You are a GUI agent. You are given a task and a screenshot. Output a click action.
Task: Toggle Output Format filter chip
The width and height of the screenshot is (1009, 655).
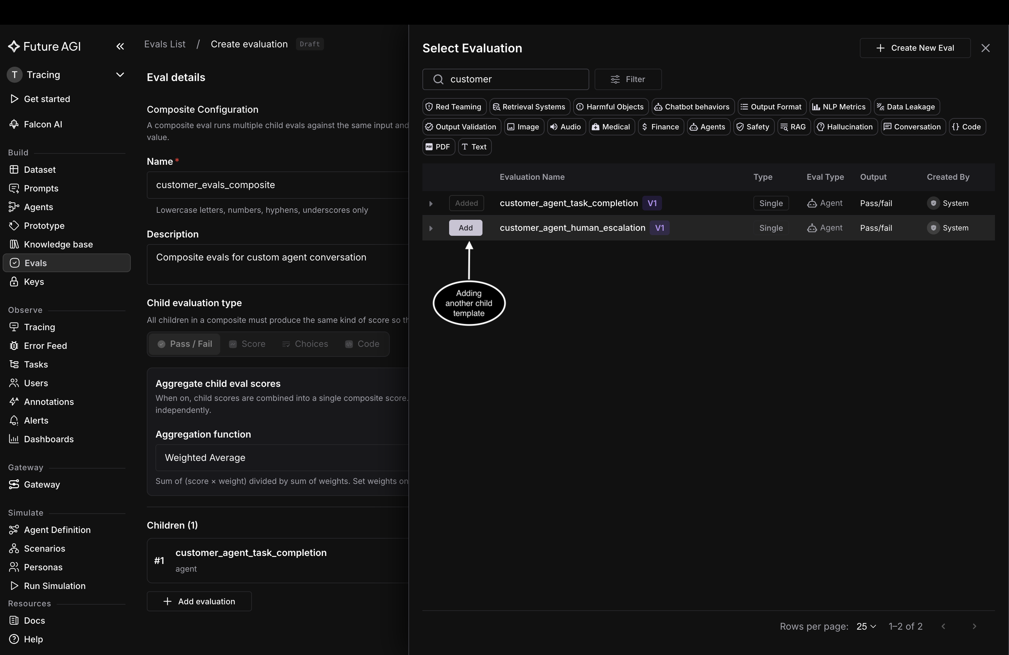[x=771, y=107]
